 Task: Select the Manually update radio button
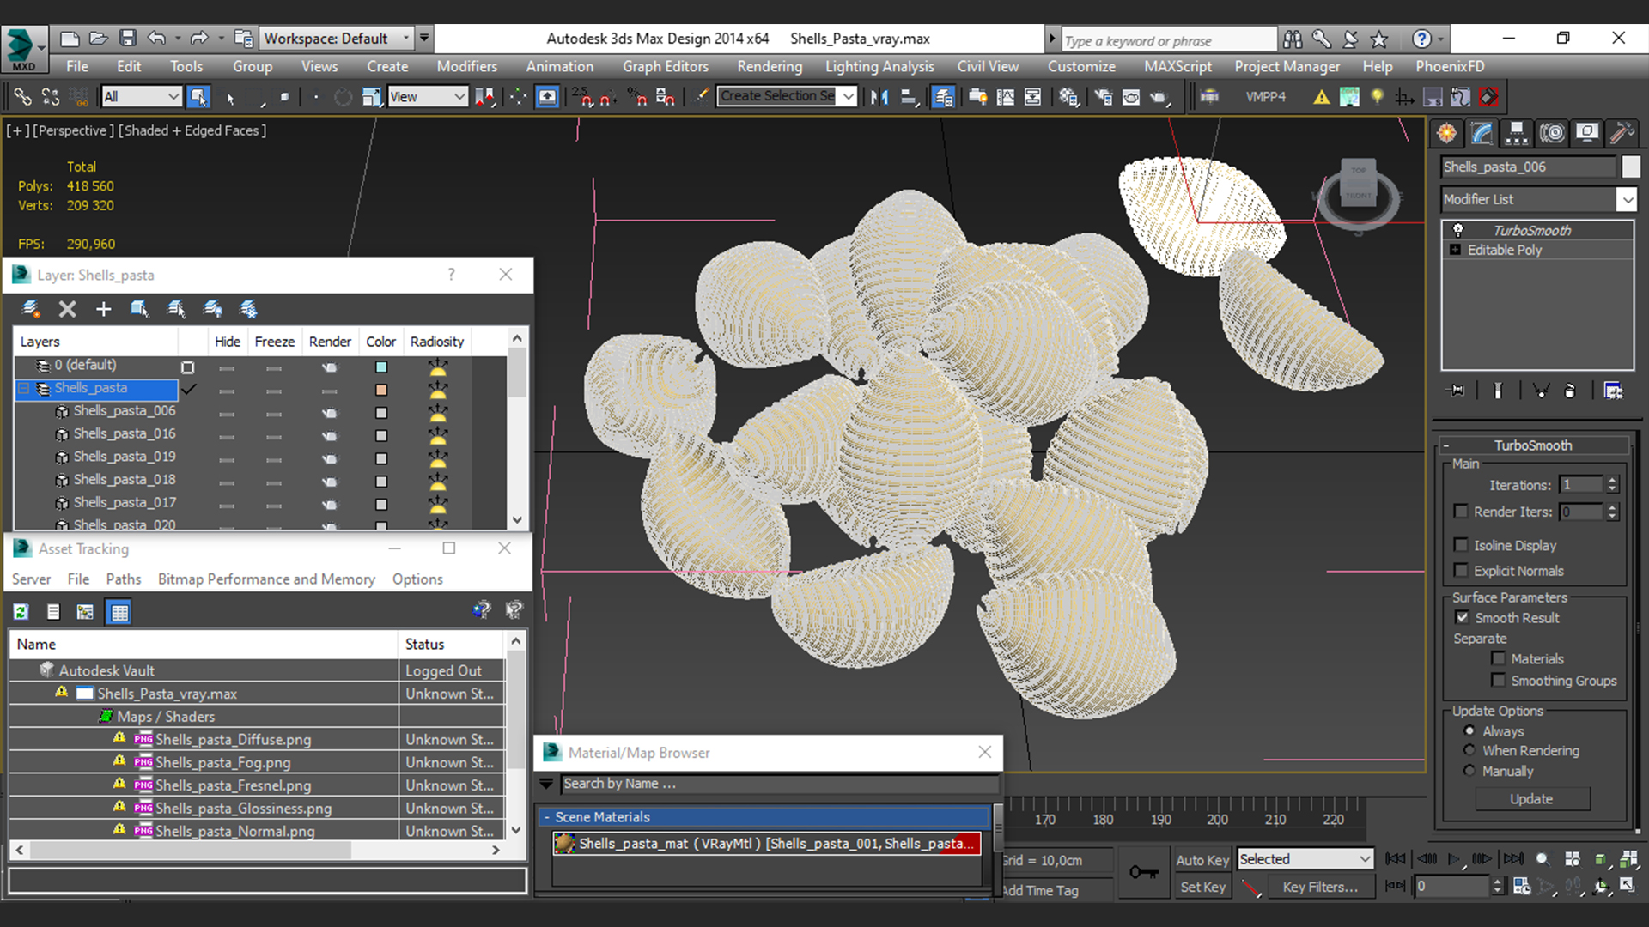[x=1469, y=771]
